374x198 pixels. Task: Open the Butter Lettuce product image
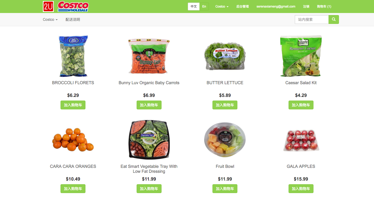225,56
